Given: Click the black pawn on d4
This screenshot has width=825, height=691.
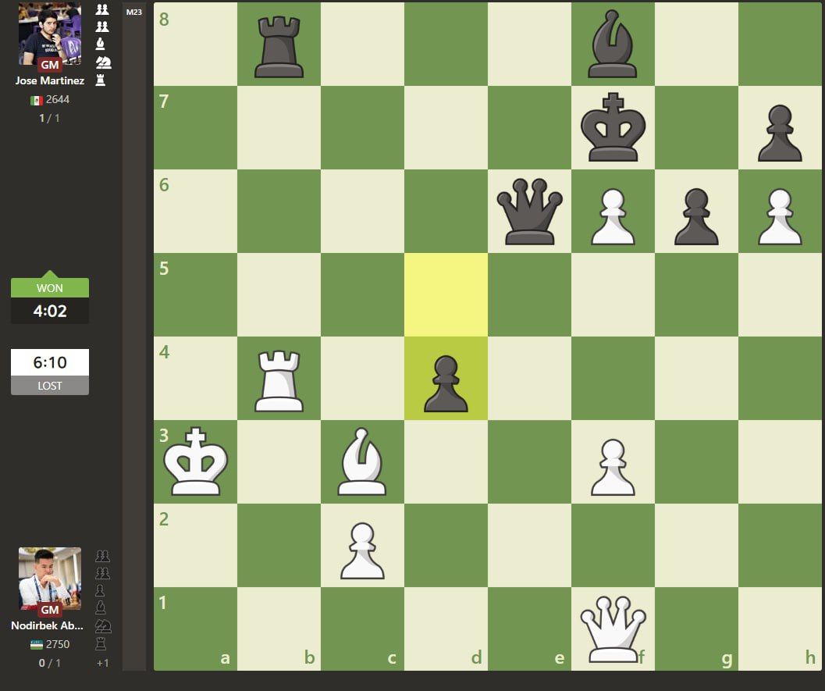Looking at the screenshot, I should click(x=446, y=379).
